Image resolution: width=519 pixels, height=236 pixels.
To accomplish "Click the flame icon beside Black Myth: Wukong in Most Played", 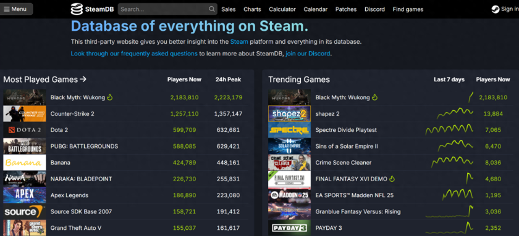I will [x=110, y=97].
